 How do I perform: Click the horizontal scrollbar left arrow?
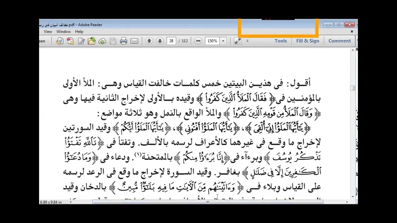70,202
